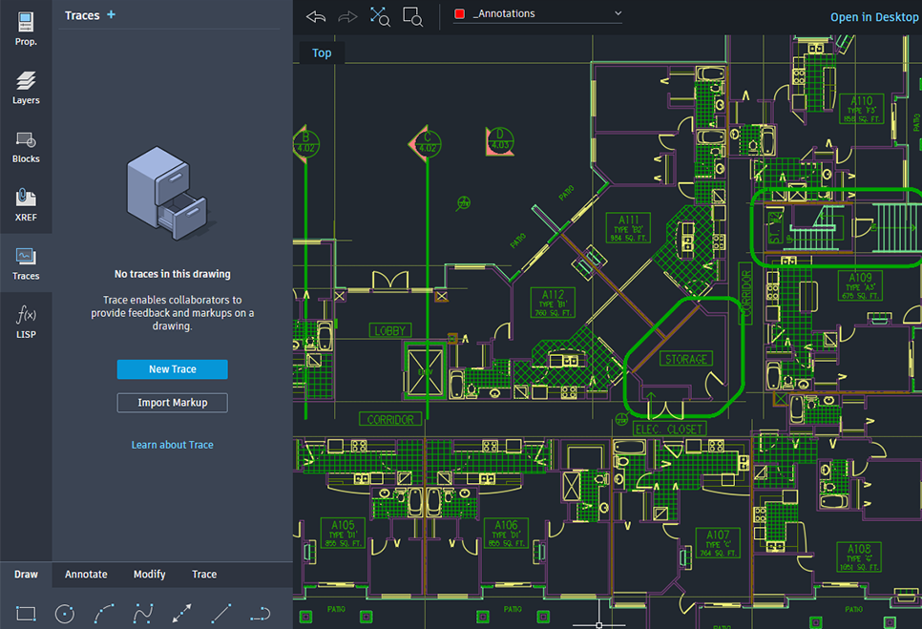Screen dimensions: 922x629
Task: Open the LISP panel
Action: click(x=26, y=322)
